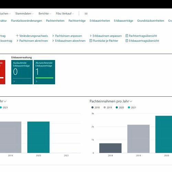Open the Pachtverträge navigation item
This screenshot has height=172, width=172.
click(77, 21)
